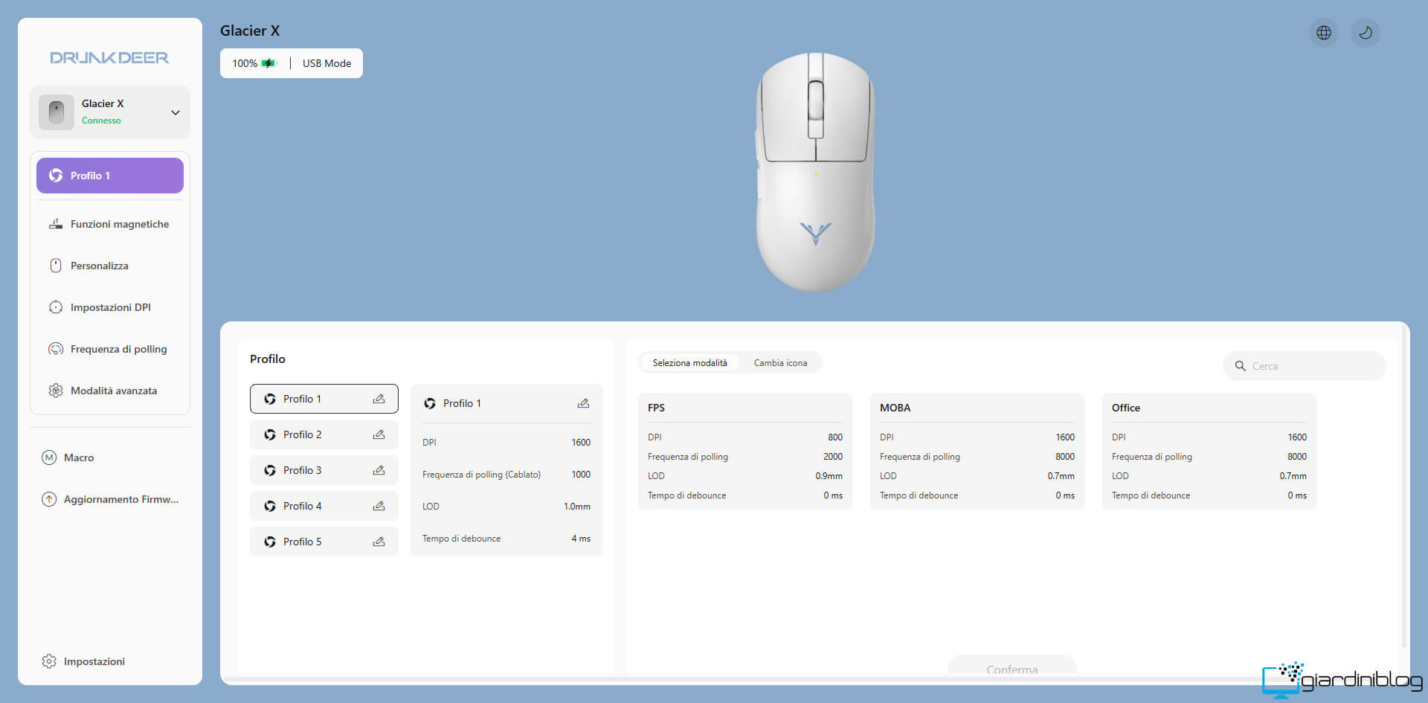The image size is (1428, 703).
Task: Click the Impostazioni gear icon at bottom
Action: coord(49,661)
